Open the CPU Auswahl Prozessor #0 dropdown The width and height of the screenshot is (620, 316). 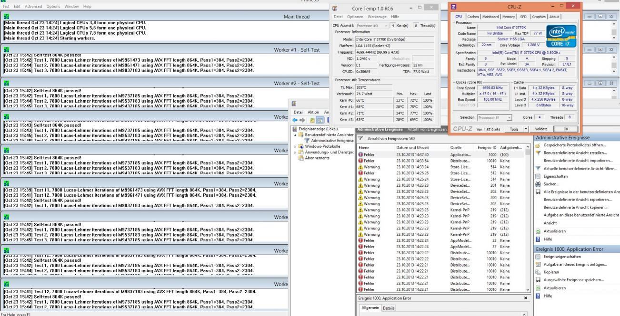click(x=371, y=25)
